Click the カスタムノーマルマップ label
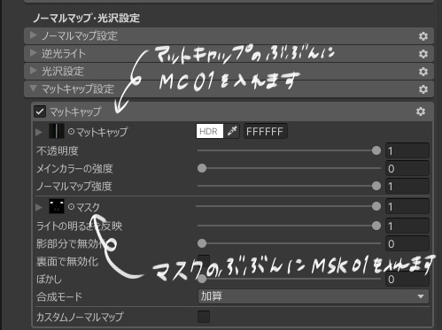The image size is (442, 330). [80, 317]
